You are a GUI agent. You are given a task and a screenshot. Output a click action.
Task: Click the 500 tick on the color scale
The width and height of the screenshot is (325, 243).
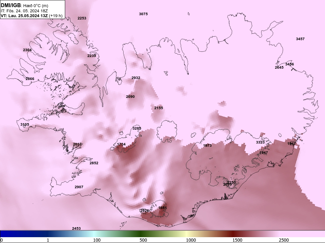click(143, 240)
